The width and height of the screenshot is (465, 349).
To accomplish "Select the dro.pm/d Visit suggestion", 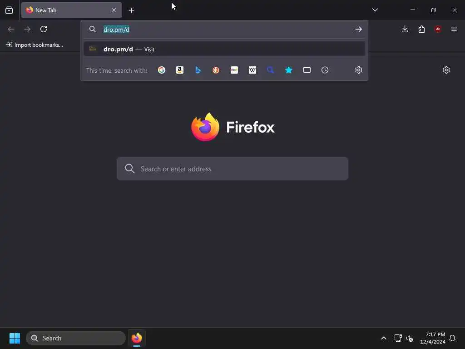I will coord(224,49).
